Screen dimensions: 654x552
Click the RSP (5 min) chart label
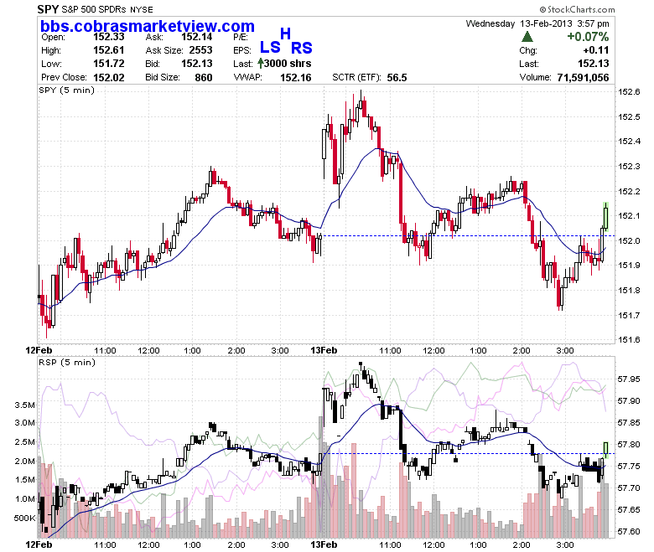[67, 362]
